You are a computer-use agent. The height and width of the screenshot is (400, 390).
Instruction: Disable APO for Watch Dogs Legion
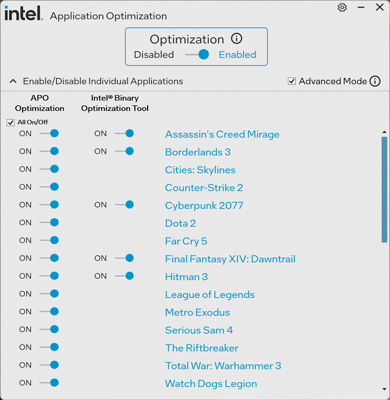[49, 383]
